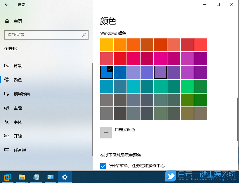This screenshot has height=183, width=239.
Task: Select the 字体 (Fonts) sidebar icon
Action: point(7,122)
